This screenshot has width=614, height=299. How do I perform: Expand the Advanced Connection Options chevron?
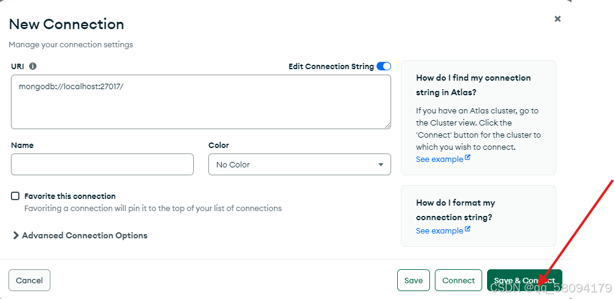[x=16, y=235]
